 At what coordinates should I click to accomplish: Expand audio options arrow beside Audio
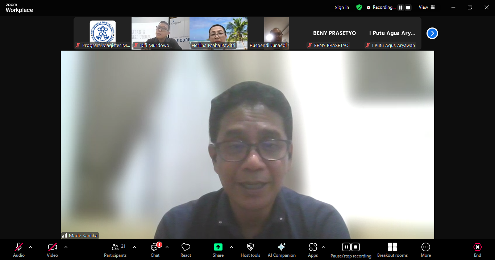click(30, 247)
